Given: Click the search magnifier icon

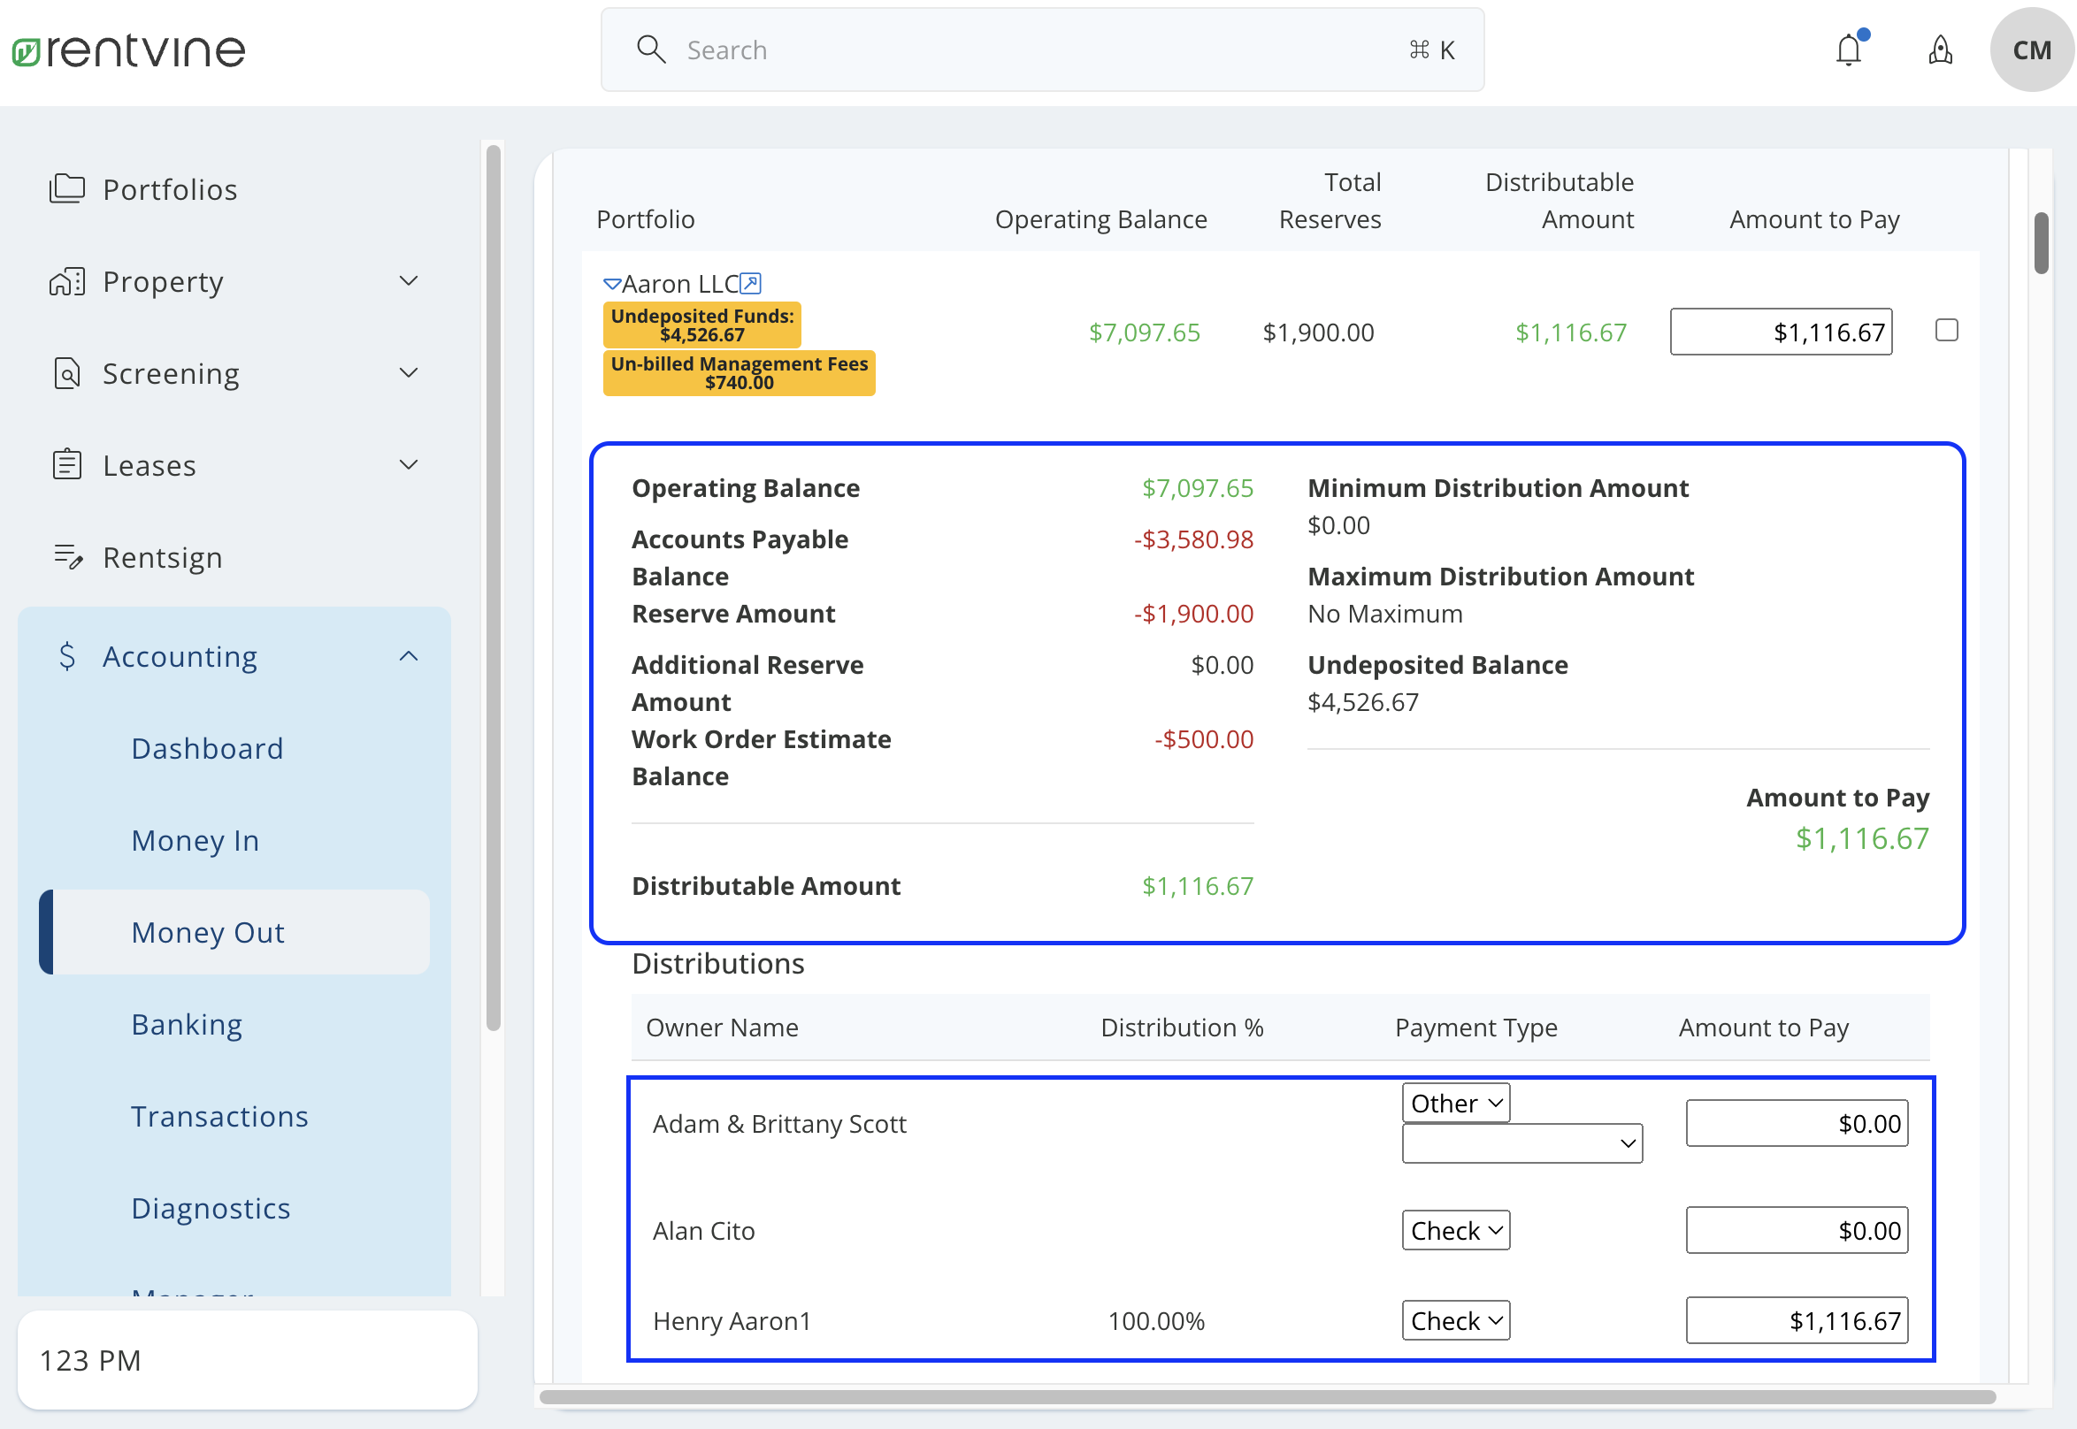Looking at the screenshot, I should (x=651, y=50).
